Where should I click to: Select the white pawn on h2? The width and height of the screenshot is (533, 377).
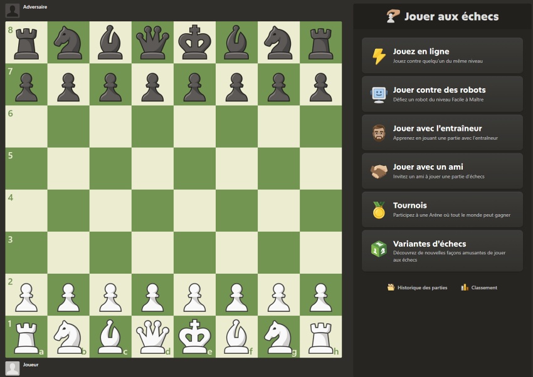click(x=320, y=297)
